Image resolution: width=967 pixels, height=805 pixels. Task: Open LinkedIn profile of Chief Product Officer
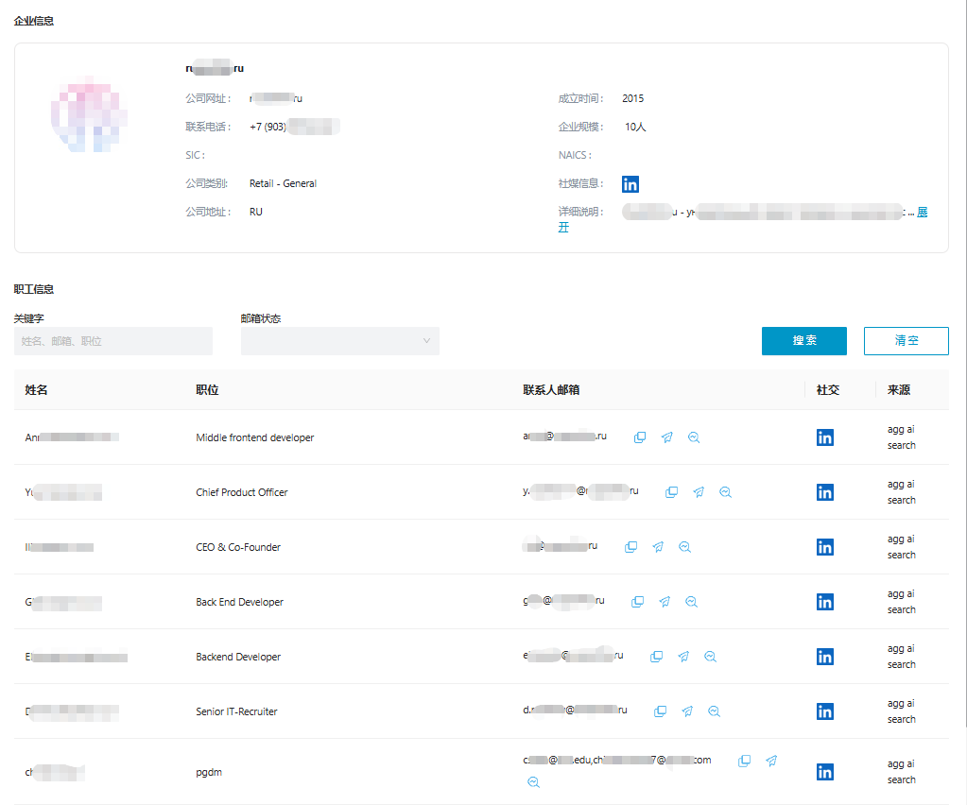pyautogui.click(x=824, y=492)
